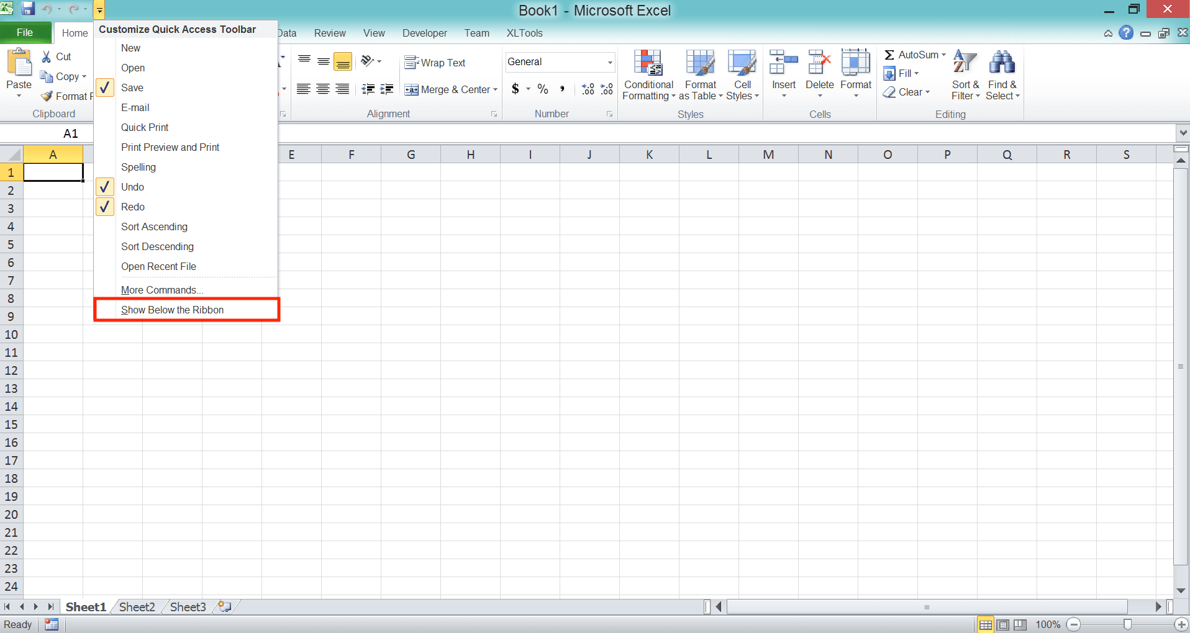Click Show Below the Ribbon
Screen dimensions: 1190x633
pos(173,310)
